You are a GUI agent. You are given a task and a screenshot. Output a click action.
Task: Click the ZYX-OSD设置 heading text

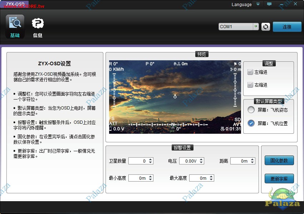tap(54, 63)
